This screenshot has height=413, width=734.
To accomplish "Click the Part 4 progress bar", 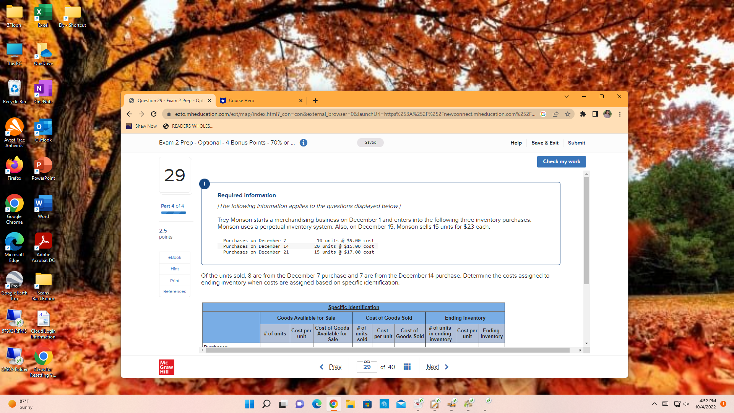I will pyautogui.click(x=173, y=213).
